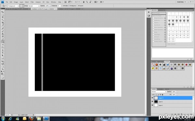The height and width of the screenshot is (121, 195).
Task: Click switch foreground/background colors arrow
Action: tap(4, 72)
